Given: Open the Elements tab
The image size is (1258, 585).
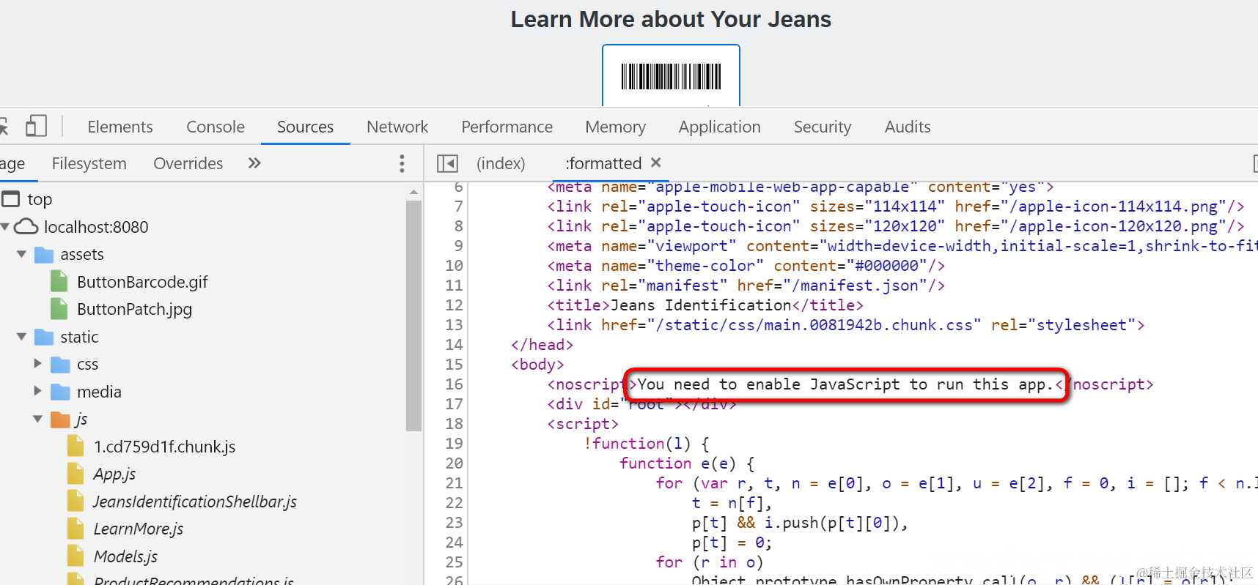Looking at the screenshot, I should 120,127.
